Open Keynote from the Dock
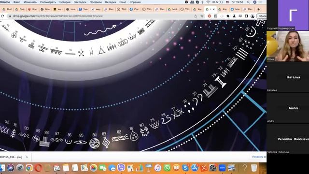The width and height of the screenshot is (309, 174). pos(149,168)
